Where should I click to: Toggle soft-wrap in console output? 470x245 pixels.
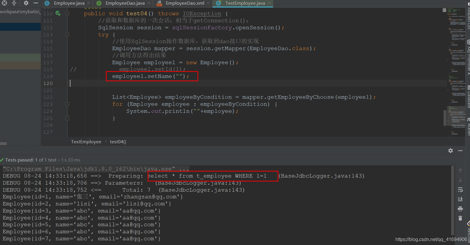tap(460, 190)
